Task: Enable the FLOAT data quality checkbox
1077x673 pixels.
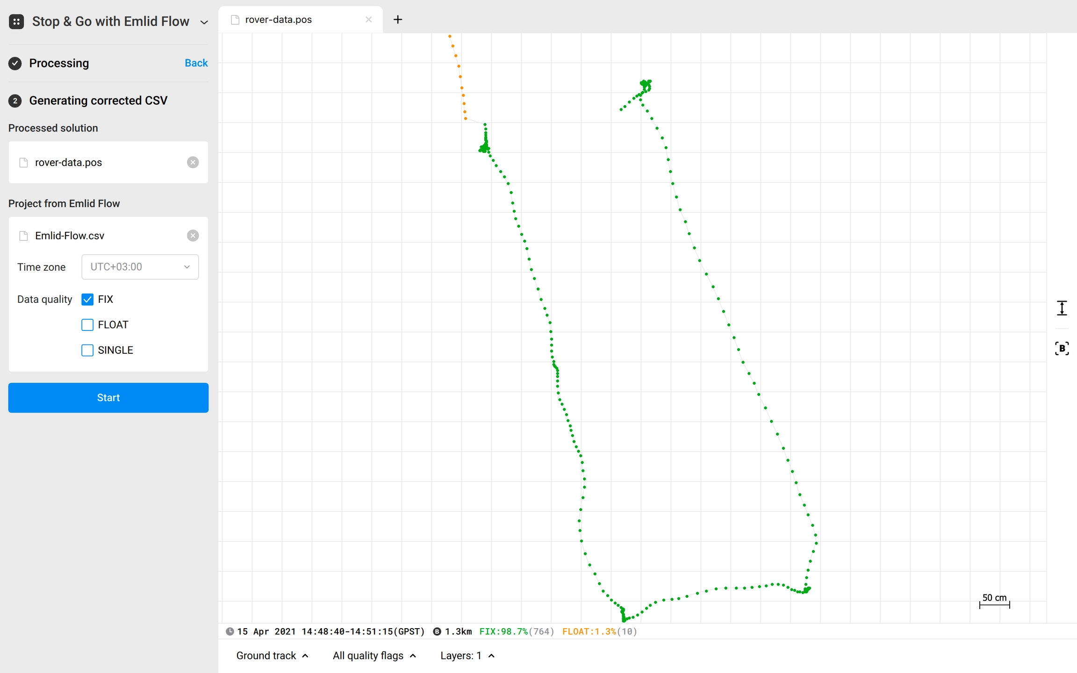Action: coord(87,325)
